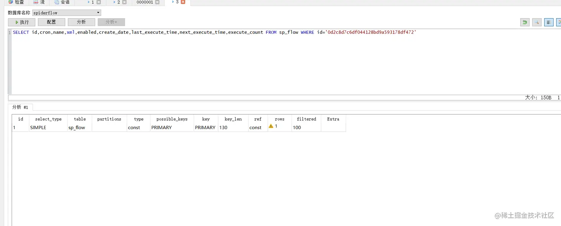Image resolution: width=561 pixels, height=226 pixels.
Task: Select the const cell under the type column
Action: coord(138,127)
